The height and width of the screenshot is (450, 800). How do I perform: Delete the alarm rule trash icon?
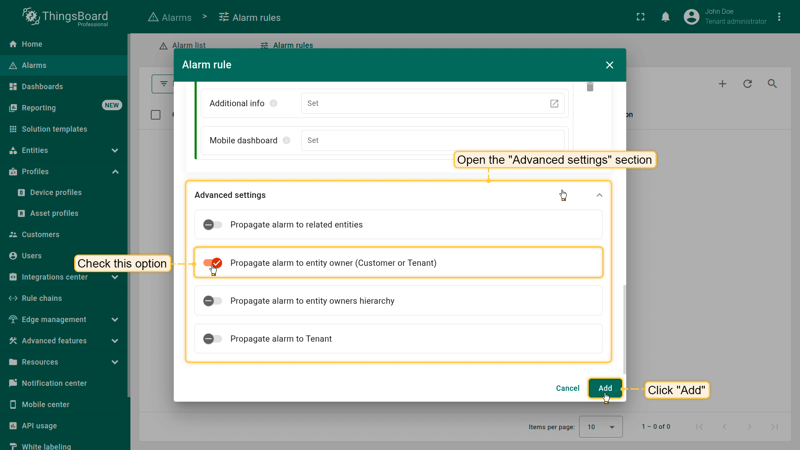point(590,87)
